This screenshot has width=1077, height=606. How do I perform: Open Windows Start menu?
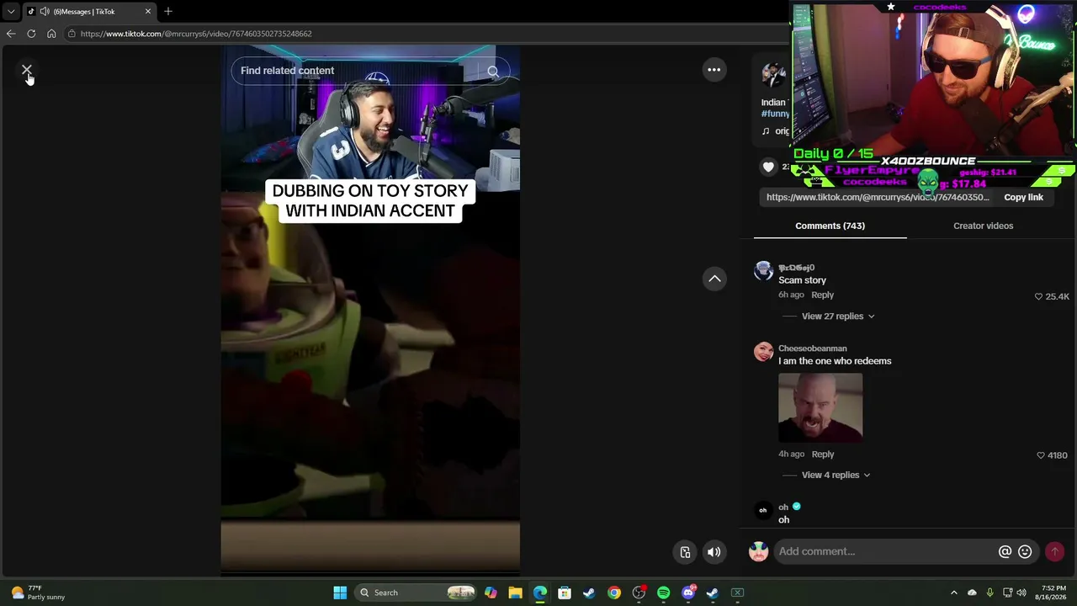(340, 593)
